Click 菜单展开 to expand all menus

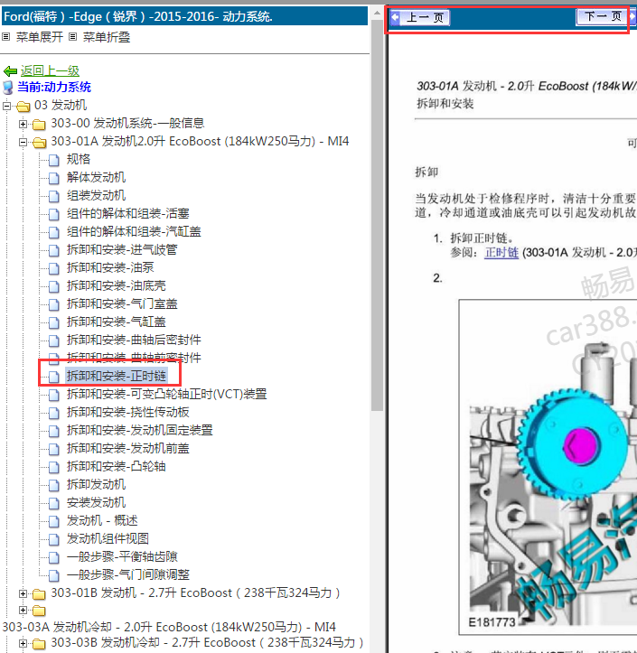pos(39,37)
